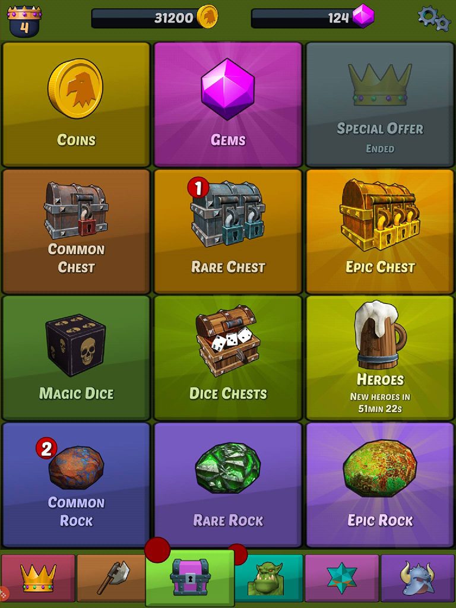Visit the Heroes tavern mug tile
Viewport: 456px width, 608px height.
click(380, 358)
